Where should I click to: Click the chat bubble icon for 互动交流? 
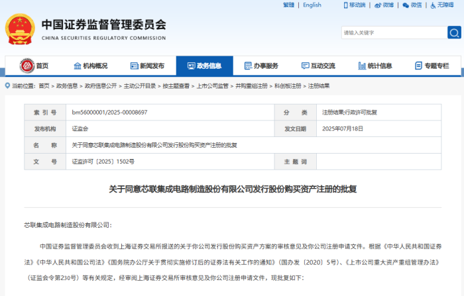305,66
